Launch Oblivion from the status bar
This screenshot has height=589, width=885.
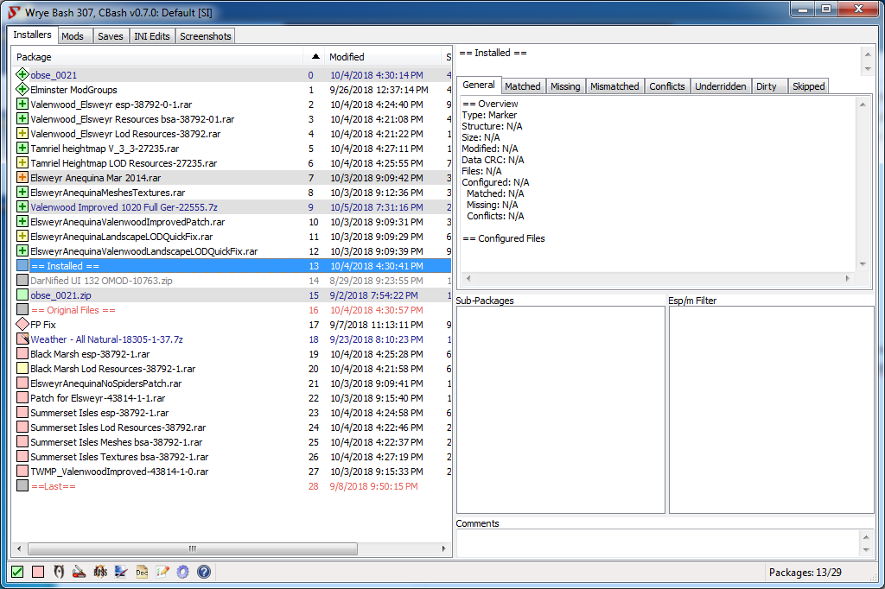point(58,571)
